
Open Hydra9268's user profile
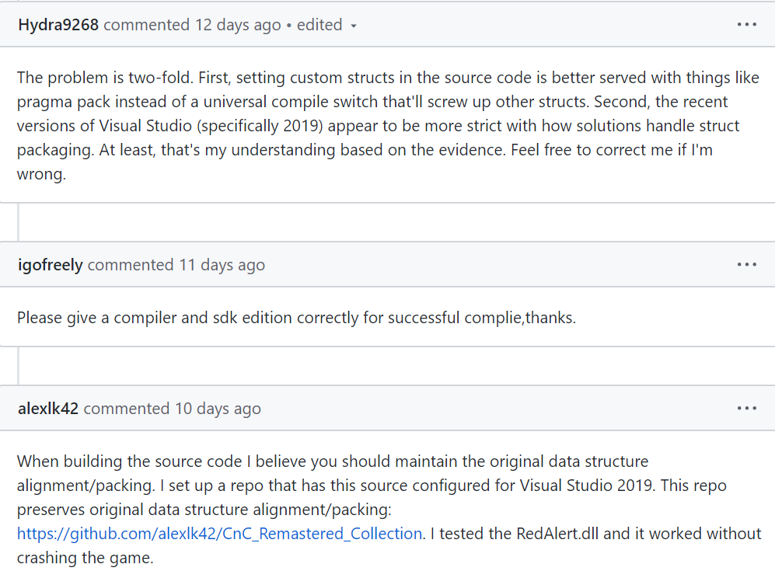tap(58, 25)
